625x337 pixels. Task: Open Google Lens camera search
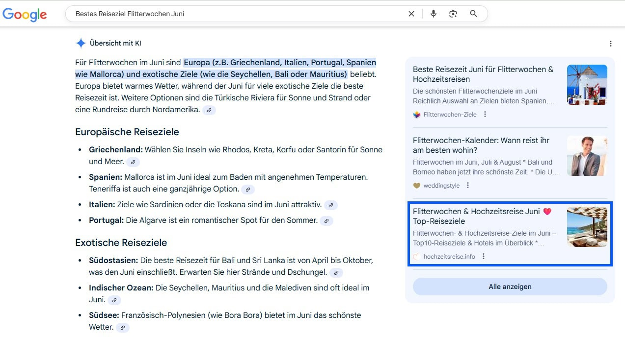453,14
